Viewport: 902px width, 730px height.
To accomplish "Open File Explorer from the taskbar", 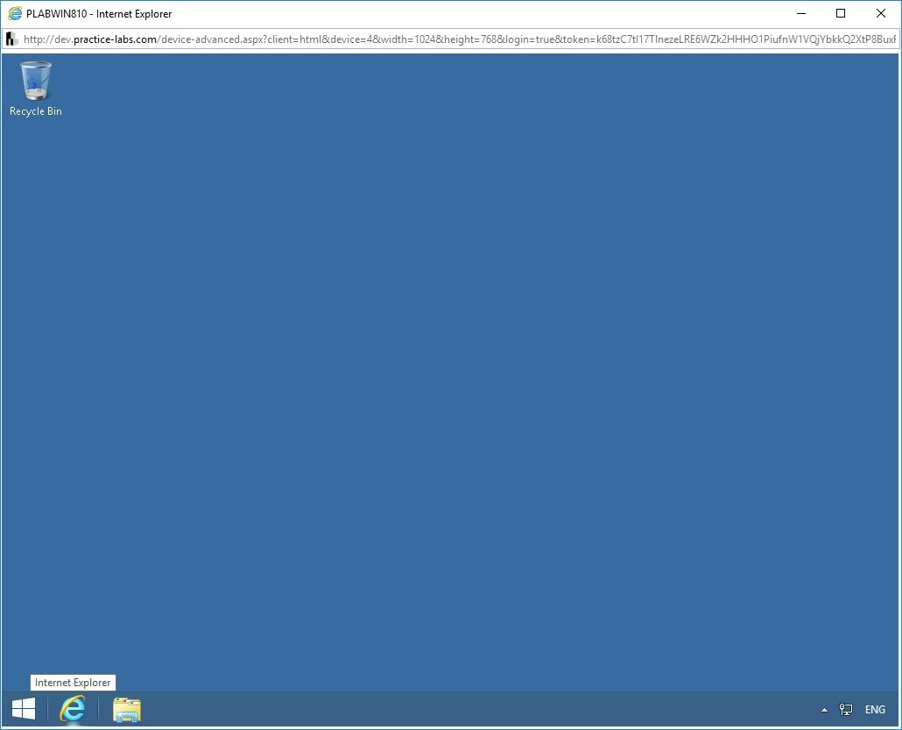I will 126,709.
